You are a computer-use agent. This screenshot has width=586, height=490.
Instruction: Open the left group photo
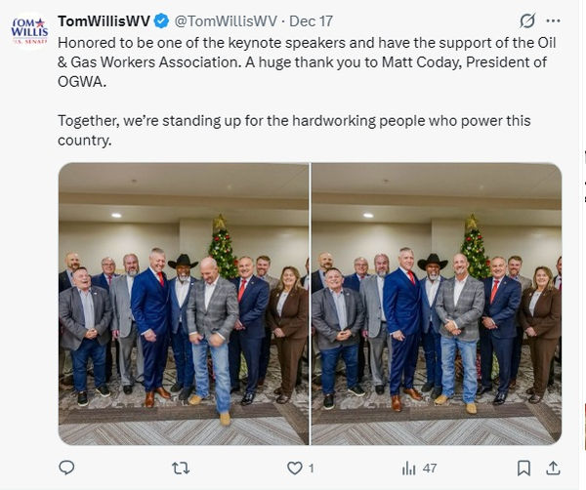coord(184,304)
